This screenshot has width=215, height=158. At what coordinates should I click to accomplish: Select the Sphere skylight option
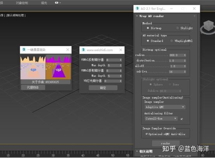[151, 84]
